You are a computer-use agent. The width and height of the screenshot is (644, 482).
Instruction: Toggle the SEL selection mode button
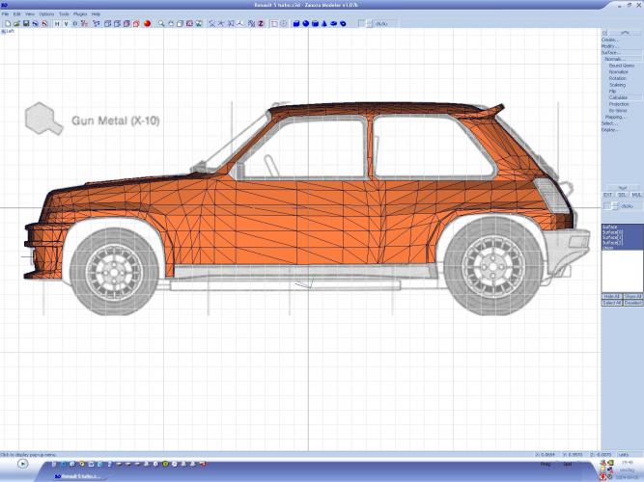622,195
